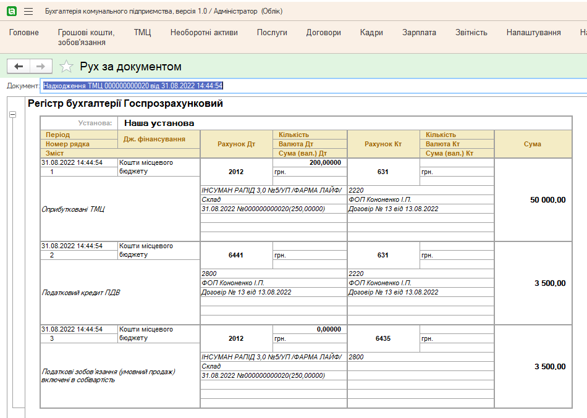
Task: Go back with the left arrow
Action: (x=19, y=67)
